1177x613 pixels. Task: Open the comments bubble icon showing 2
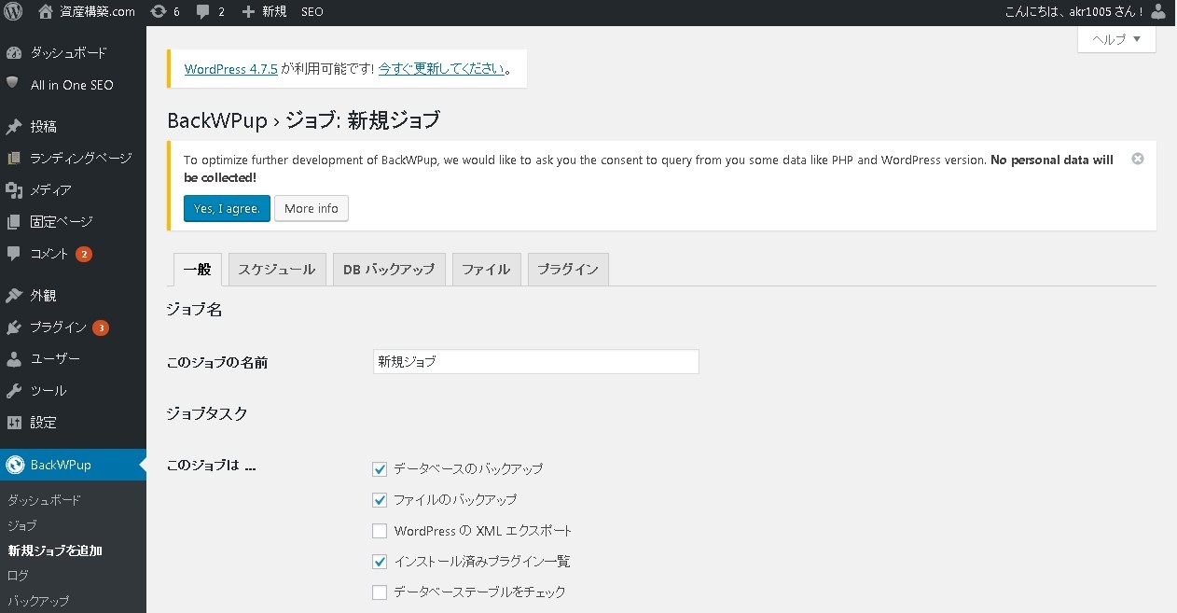(x=204, y=12)
